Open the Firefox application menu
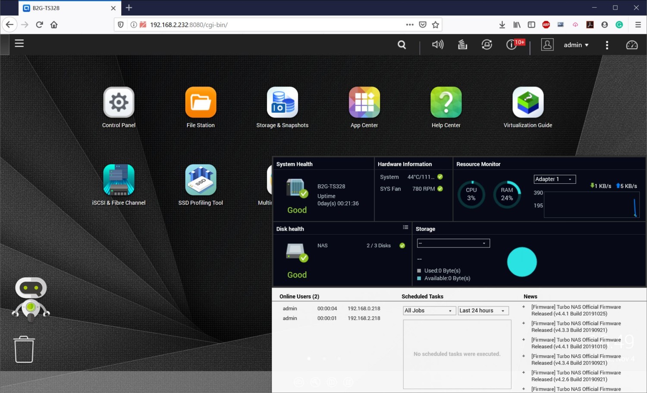Screen dimensions: 647x393 tap(638, 25)
